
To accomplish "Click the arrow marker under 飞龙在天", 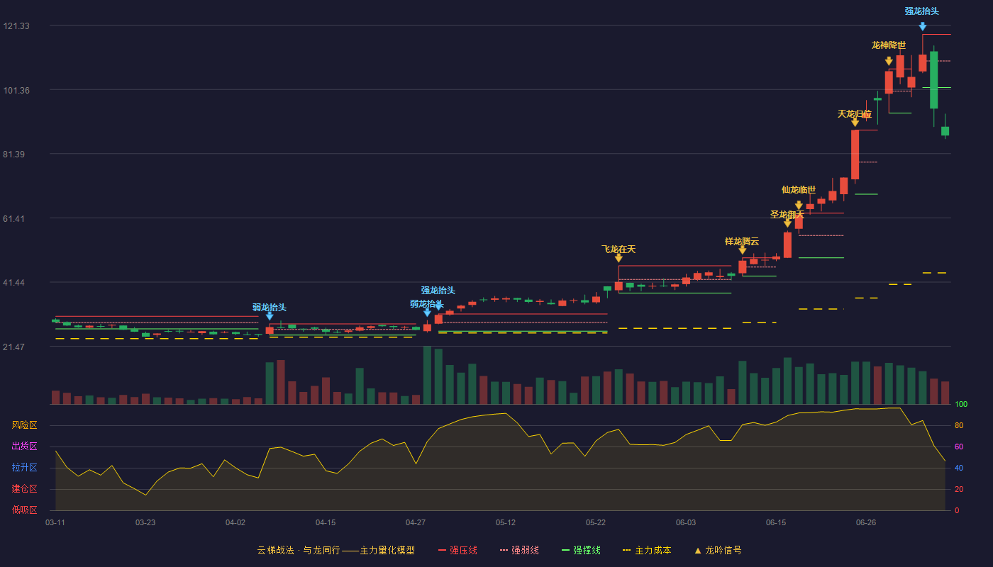I will click(x=618, y=258).
